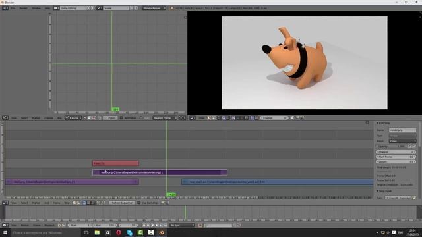Open the Help menu in top bar
This screenshot has width=422, height=237.
pos(47,8)
